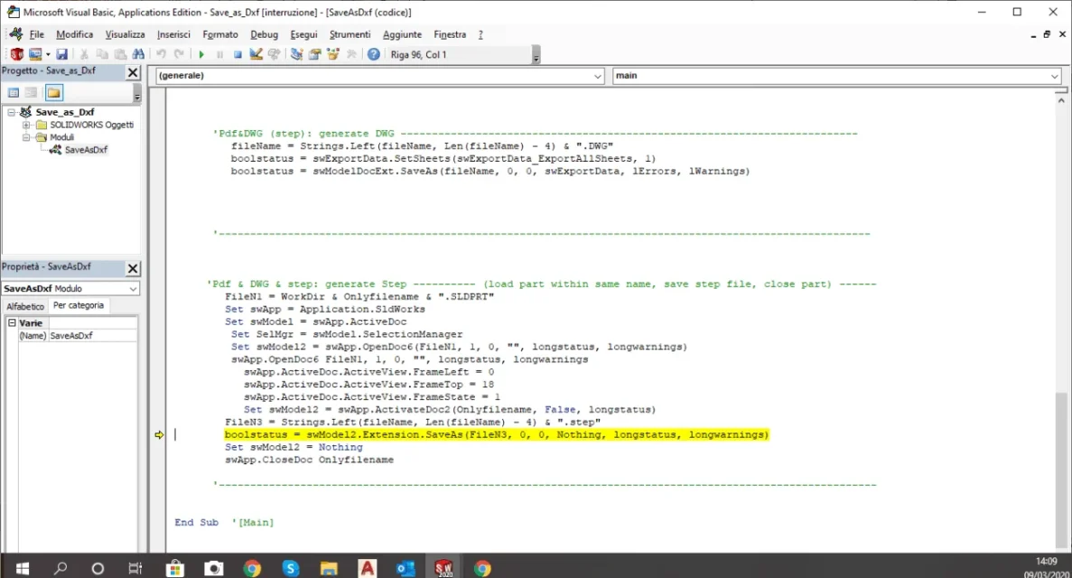The height and width of the screenshot is (578, 1072).
Task: Open the Formato menu
Action: click(220, 34)
